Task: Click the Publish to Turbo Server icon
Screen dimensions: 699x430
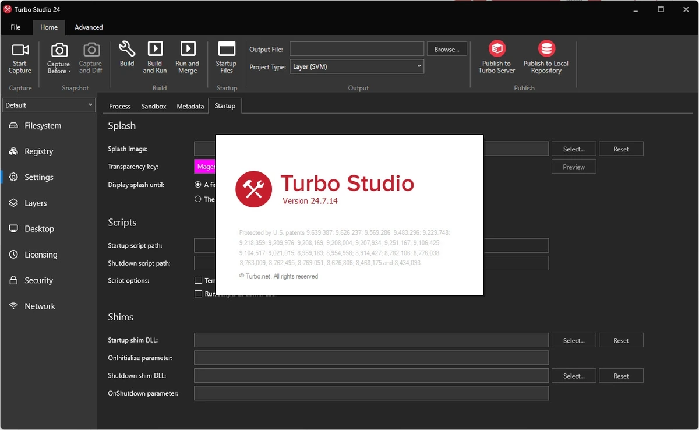Action: pyautogui.click(x=497, y=48)
